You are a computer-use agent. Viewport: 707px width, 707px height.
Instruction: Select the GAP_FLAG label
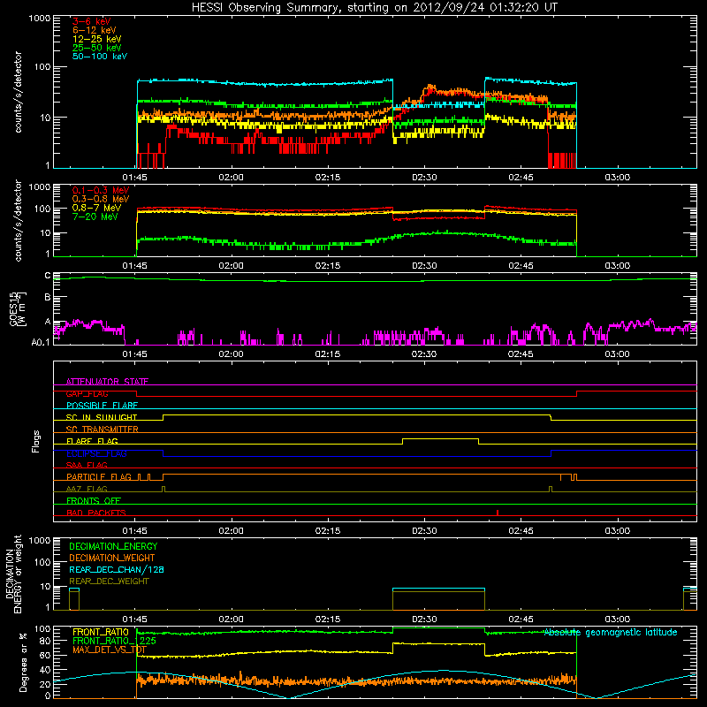[x=87, y=393]
